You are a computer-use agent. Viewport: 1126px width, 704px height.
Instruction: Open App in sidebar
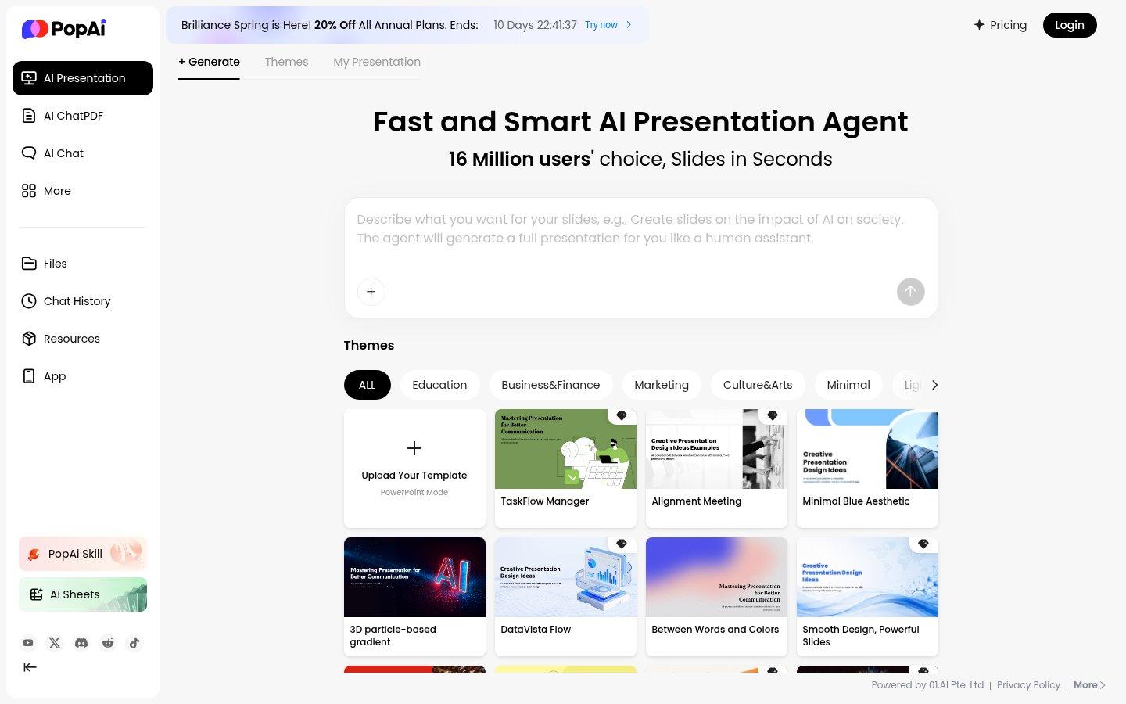83,376
